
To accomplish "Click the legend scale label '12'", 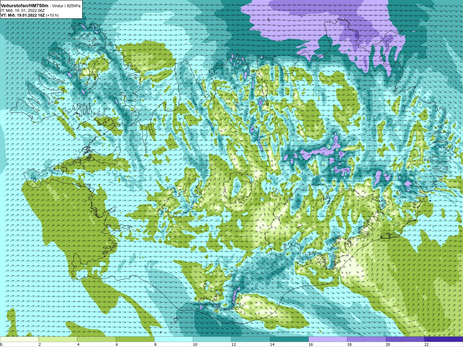I will click(x=234, y=344).
